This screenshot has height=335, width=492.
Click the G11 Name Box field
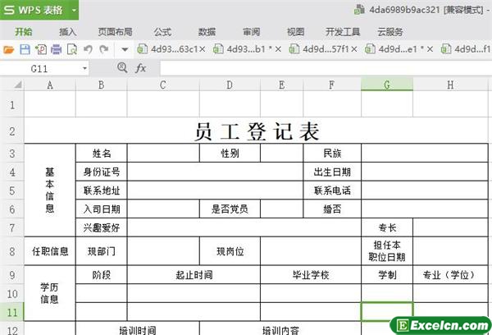click(39, 68)
